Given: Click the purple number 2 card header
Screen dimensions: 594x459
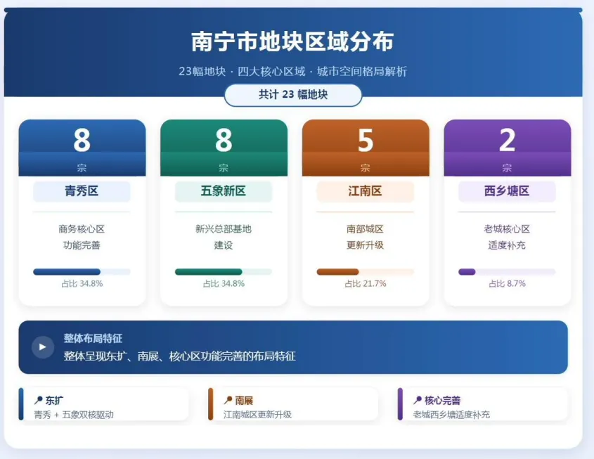Looking at the screenshot, I should pyautogui.click(x=508, y=148).
